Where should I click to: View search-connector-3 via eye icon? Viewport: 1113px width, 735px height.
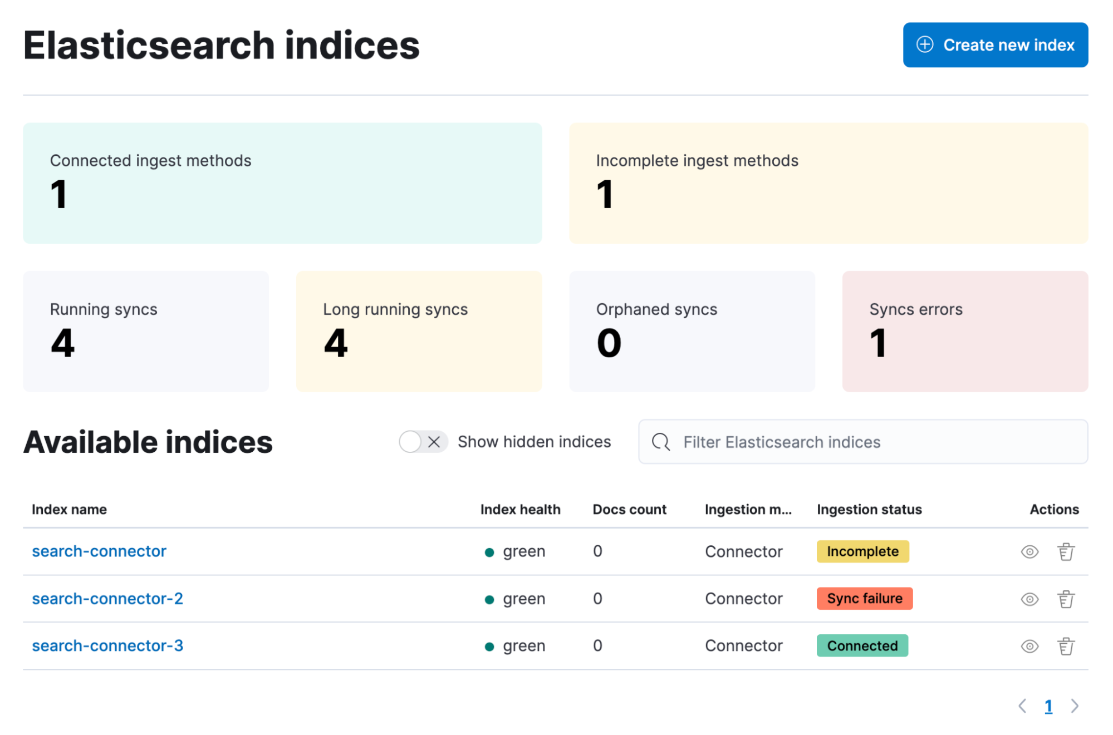tap(1029, 646)
